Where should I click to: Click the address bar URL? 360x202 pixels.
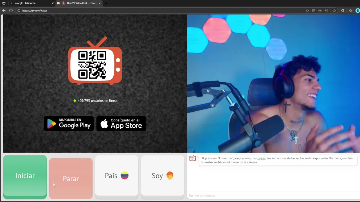(35, 11)
